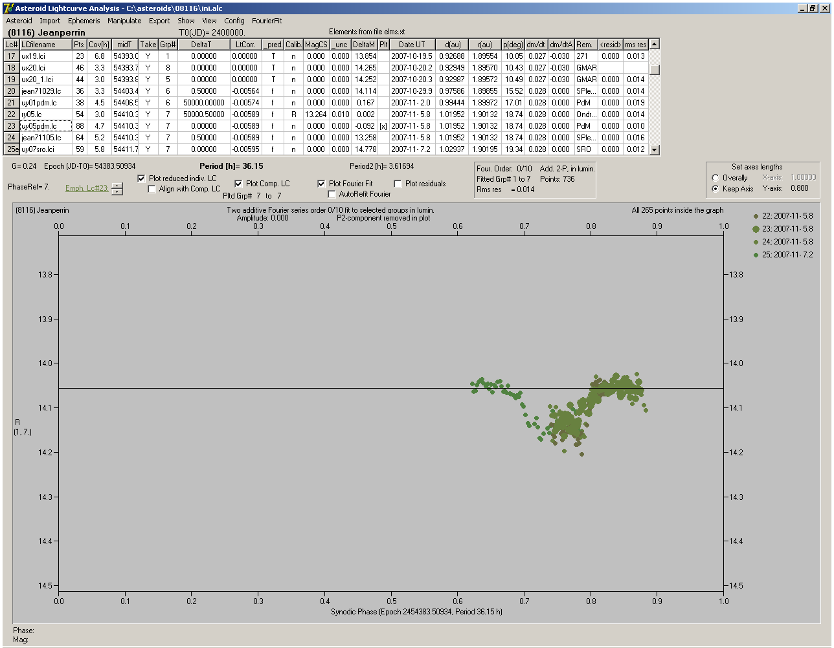834x648 pixels.
Task: Open the Show menu
Action: 186,21
